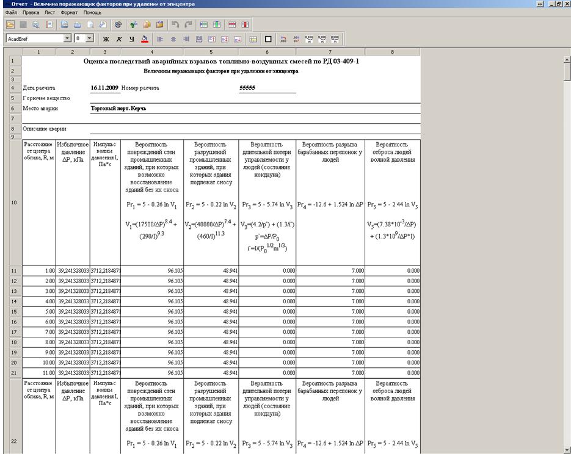Screen dimensions: 571x454
Task: Click the cell border square icon
Action: click(x=267, y=39)
